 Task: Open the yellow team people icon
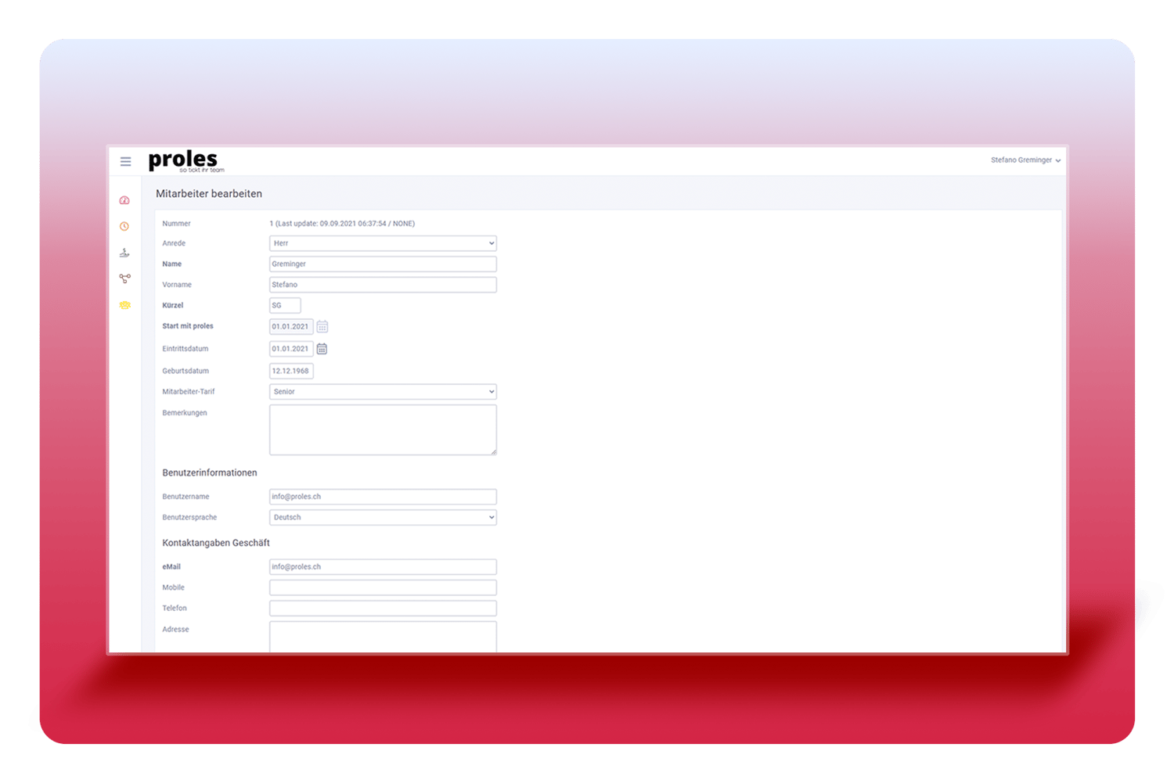point(124,305)
